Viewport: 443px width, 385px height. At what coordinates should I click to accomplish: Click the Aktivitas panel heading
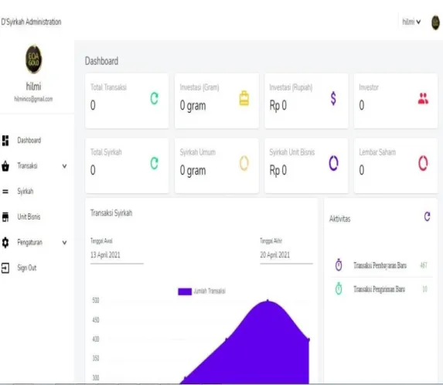click(x=340, y=219)
